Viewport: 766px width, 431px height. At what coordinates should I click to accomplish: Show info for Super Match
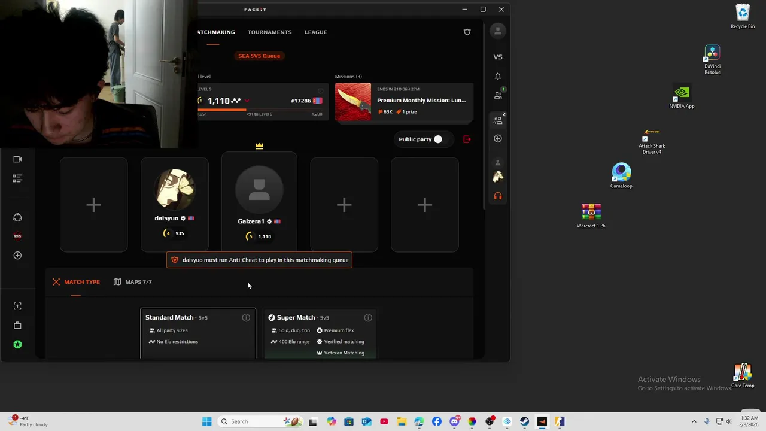(368, 318)
